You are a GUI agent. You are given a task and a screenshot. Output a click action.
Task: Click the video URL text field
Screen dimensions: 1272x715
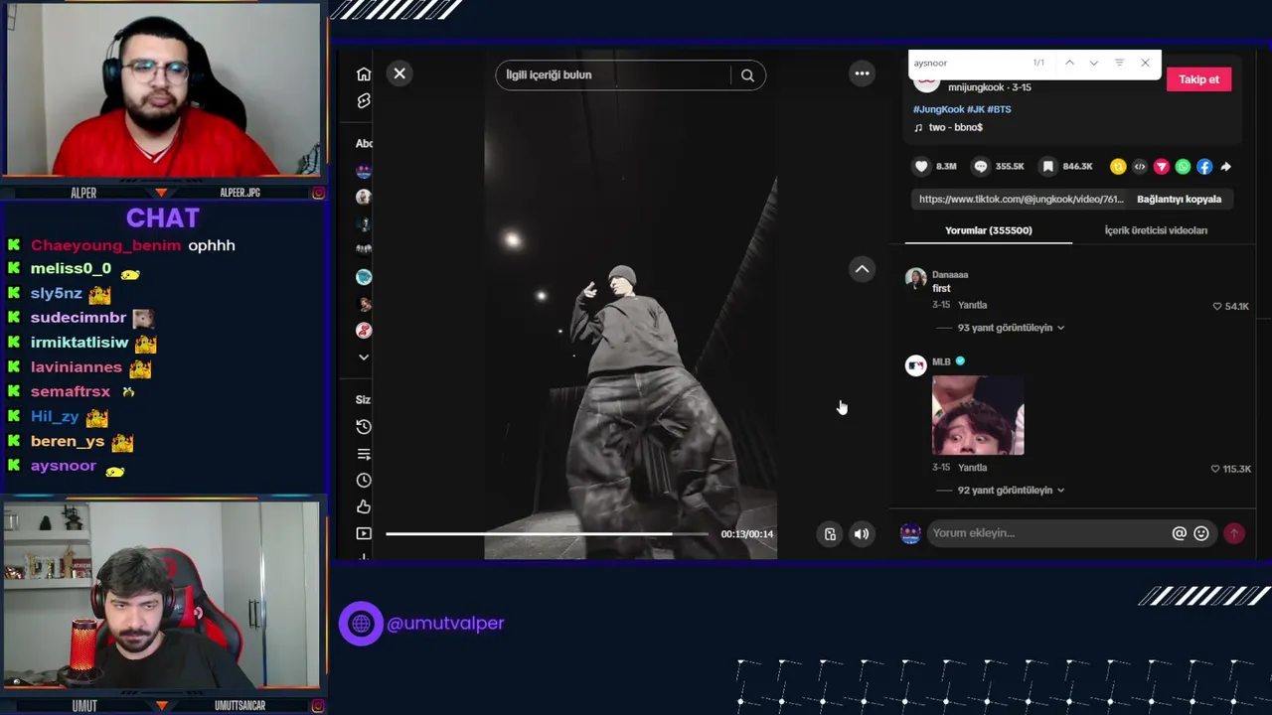coord(1022,199)
